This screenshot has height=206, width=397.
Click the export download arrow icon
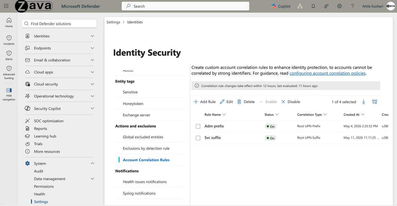point(364,102)
